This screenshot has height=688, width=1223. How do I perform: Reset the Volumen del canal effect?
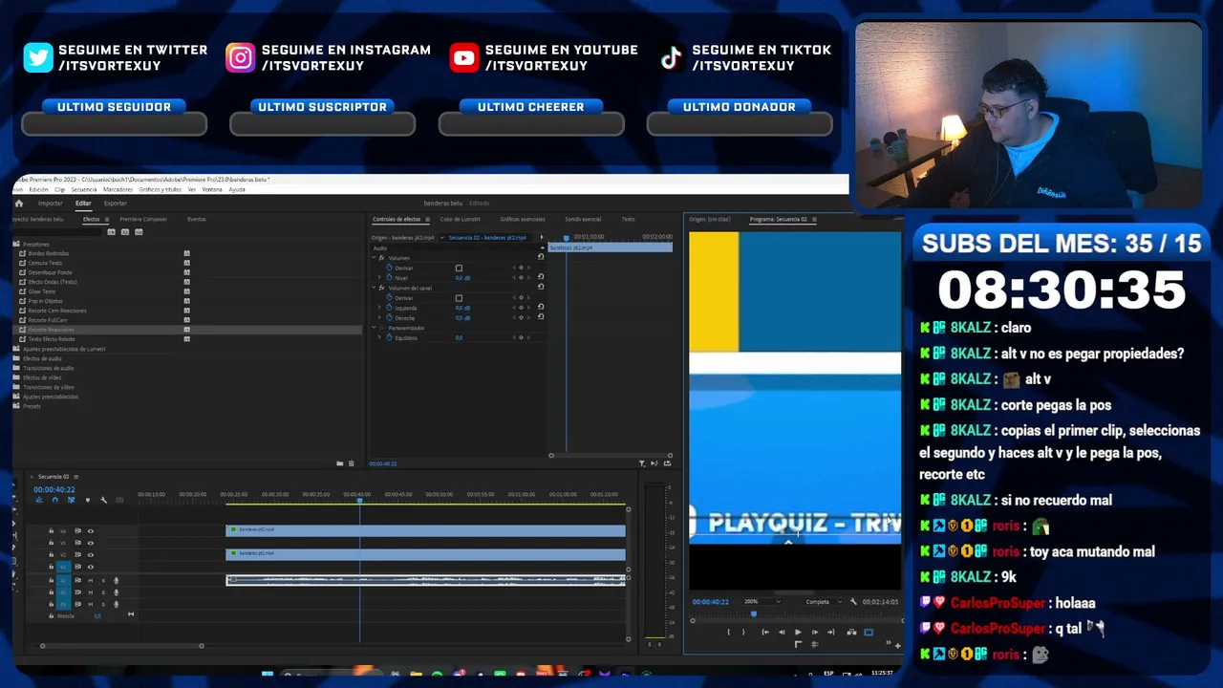click(x=541, y=288)
